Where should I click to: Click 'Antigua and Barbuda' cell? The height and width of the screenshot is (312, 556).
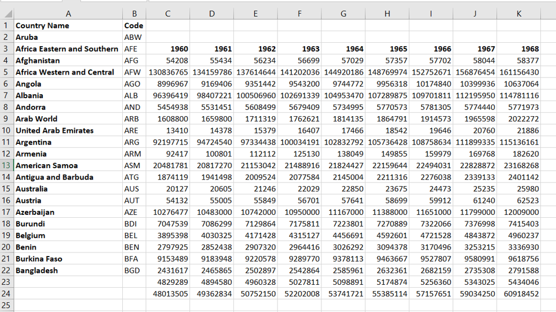coord(68,177)
